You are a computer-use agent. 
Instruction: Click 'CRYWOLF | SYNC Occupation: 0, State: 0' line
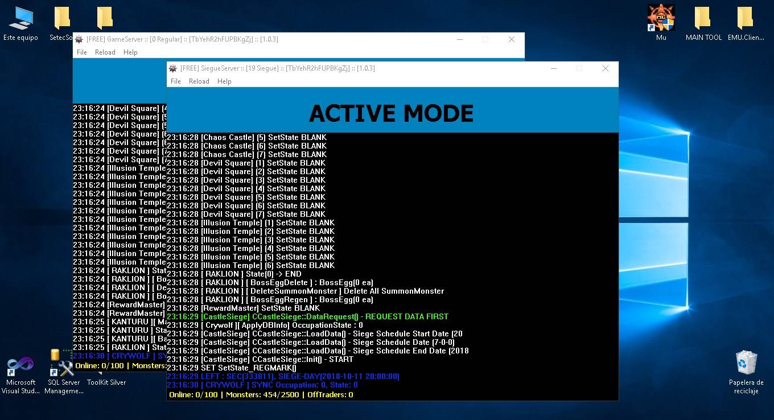(x=262, y=385)
